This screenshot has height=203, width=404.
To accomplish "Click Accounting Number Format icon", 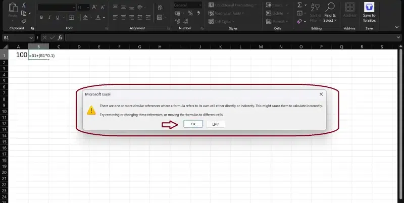I will [x=177, y=13].
